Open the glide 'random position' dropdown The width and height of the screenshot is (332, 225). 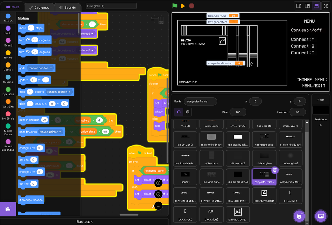coord(59,92)
